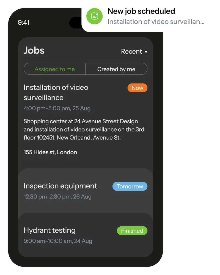Open the "155 Hides st, London" address

coord(50,152)
